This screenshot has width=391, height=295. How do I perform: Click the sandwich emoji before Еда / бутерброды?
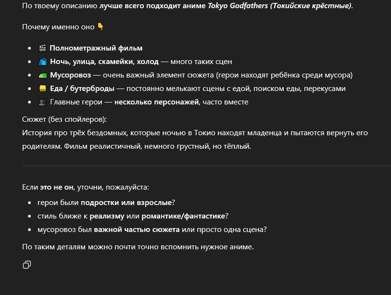42,89
